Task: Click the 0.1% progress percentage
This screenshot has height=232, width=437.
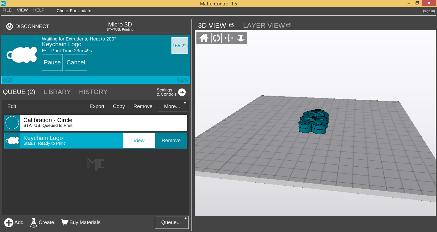Action: coord(183,80)
